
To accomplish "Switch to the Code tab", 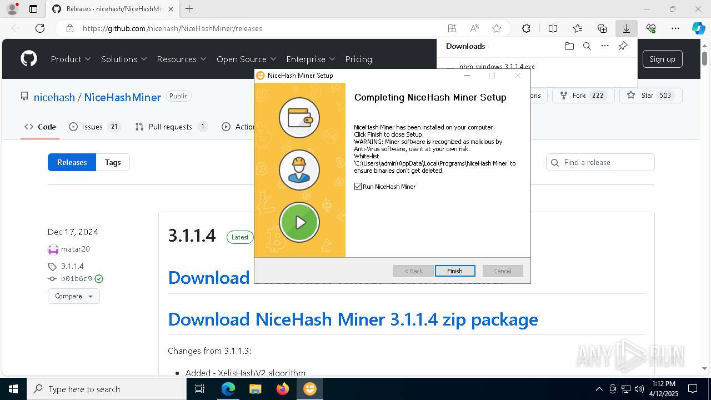I will [x=40, y=127].
